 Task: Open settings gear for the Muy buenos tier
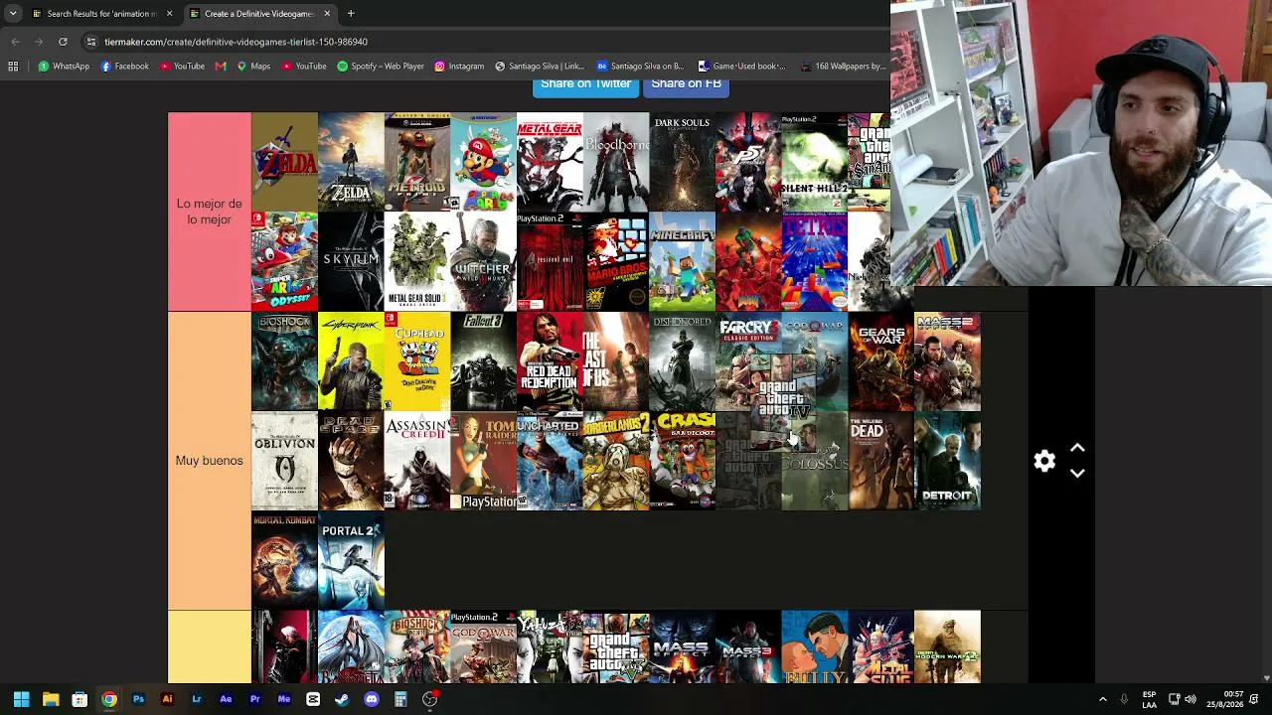(1044, 461)
